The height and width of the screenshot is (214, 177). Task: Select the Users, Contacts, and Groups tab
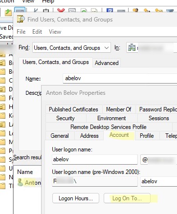pyautogui.click(x=56, y=62)
